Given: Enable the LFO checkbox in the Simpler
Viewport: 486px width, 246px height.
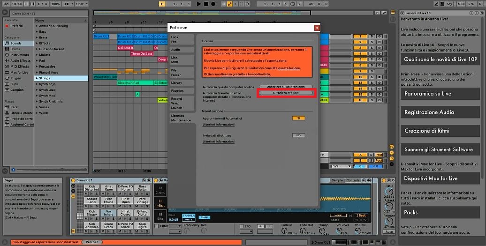Looking at the screenshot, I should 242,226.
